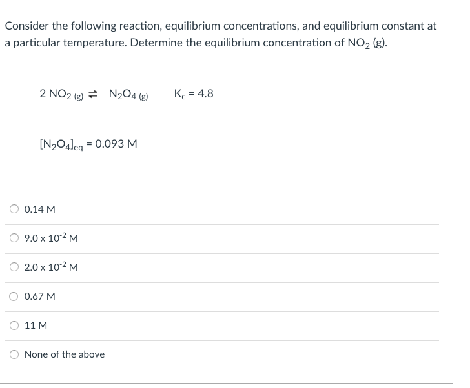470x388 pixels.
Task: Click the "None of the above" label text
Action: pyautogui.click(x=65, y=354)
